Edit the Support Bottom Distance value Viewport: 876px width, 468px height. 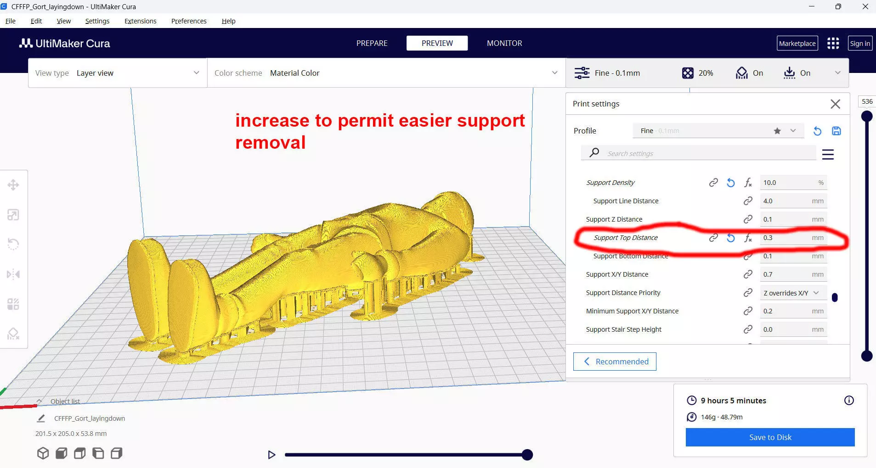pyautogui.click(x=793, y=256)
